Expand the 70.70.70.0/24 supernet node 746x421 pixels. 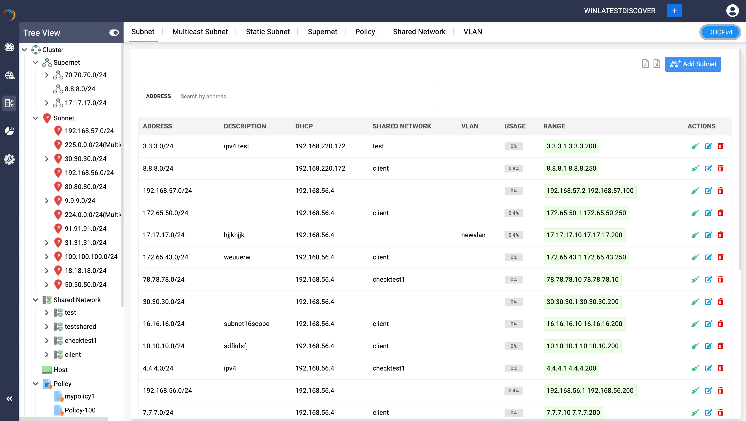(47, 75)
